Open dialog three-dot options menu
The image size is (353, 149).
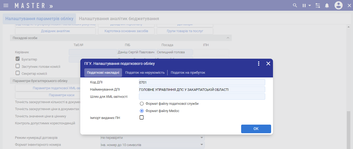(x=259, y=64)
